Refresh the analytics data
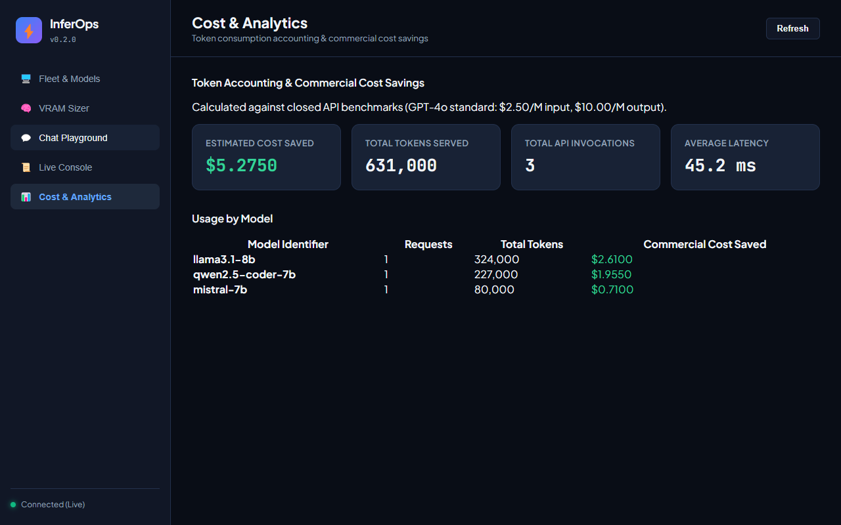The image size is (841, 525). pos(792,28)
